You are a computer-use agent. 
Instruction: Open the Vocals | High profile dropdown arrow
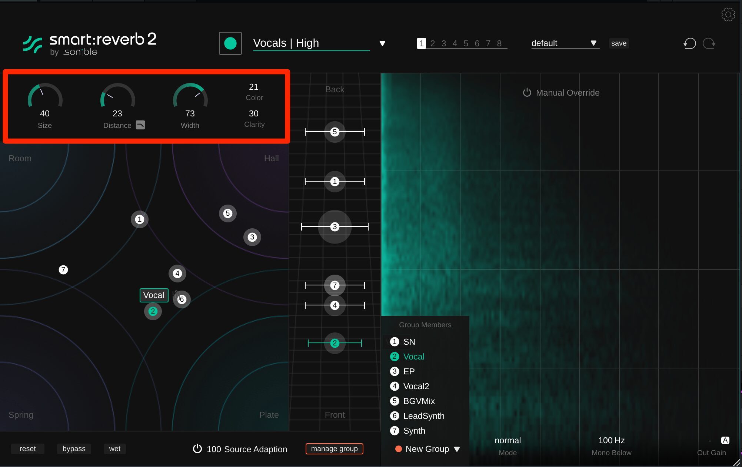tap(383, 43)
